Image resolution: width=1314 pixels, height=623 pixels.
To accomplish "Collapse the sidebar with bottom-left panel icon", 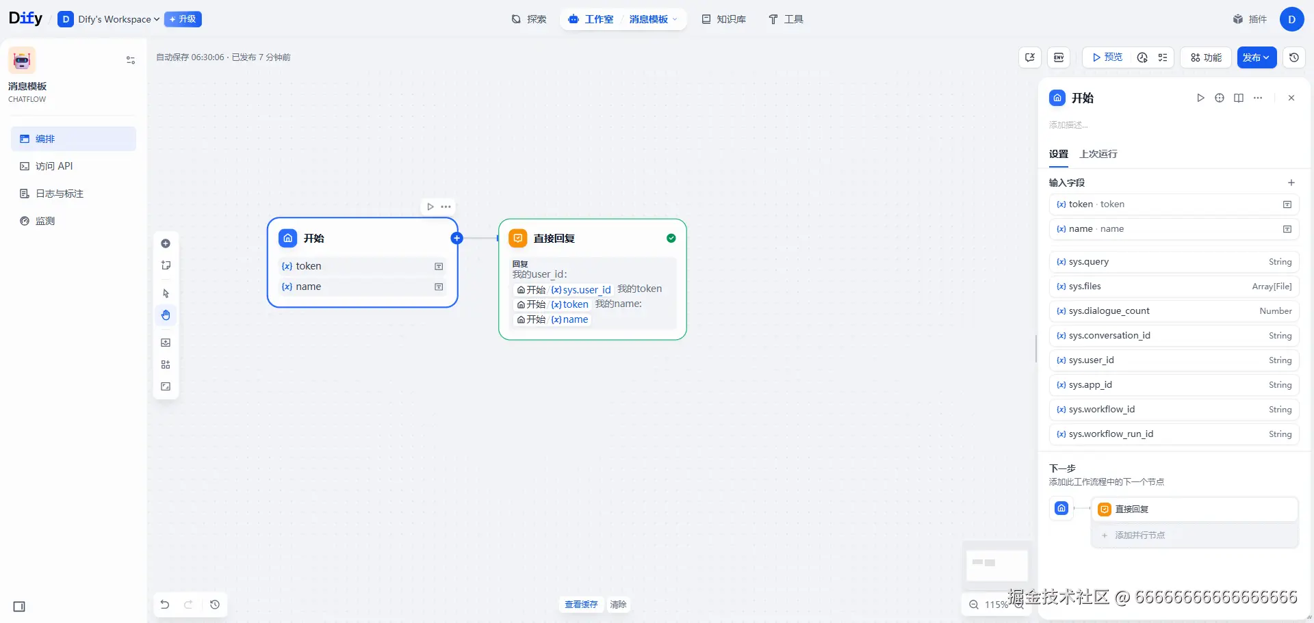I will pyautogui.click(x=19, y=607).
